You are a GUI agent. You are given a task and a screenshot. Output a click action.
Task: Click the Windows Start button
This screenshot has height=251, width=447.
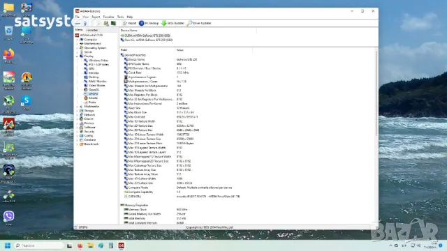pyautogui.click(x=8, y=245)
